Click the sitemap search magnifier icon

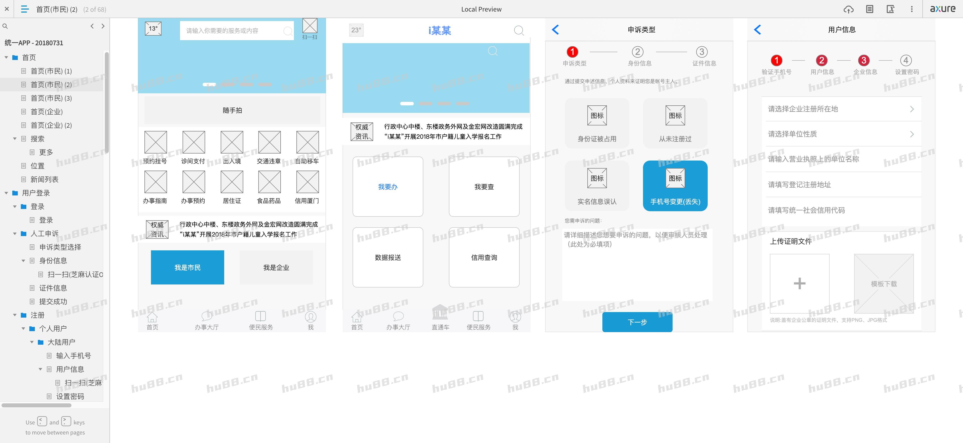[5, 26]
